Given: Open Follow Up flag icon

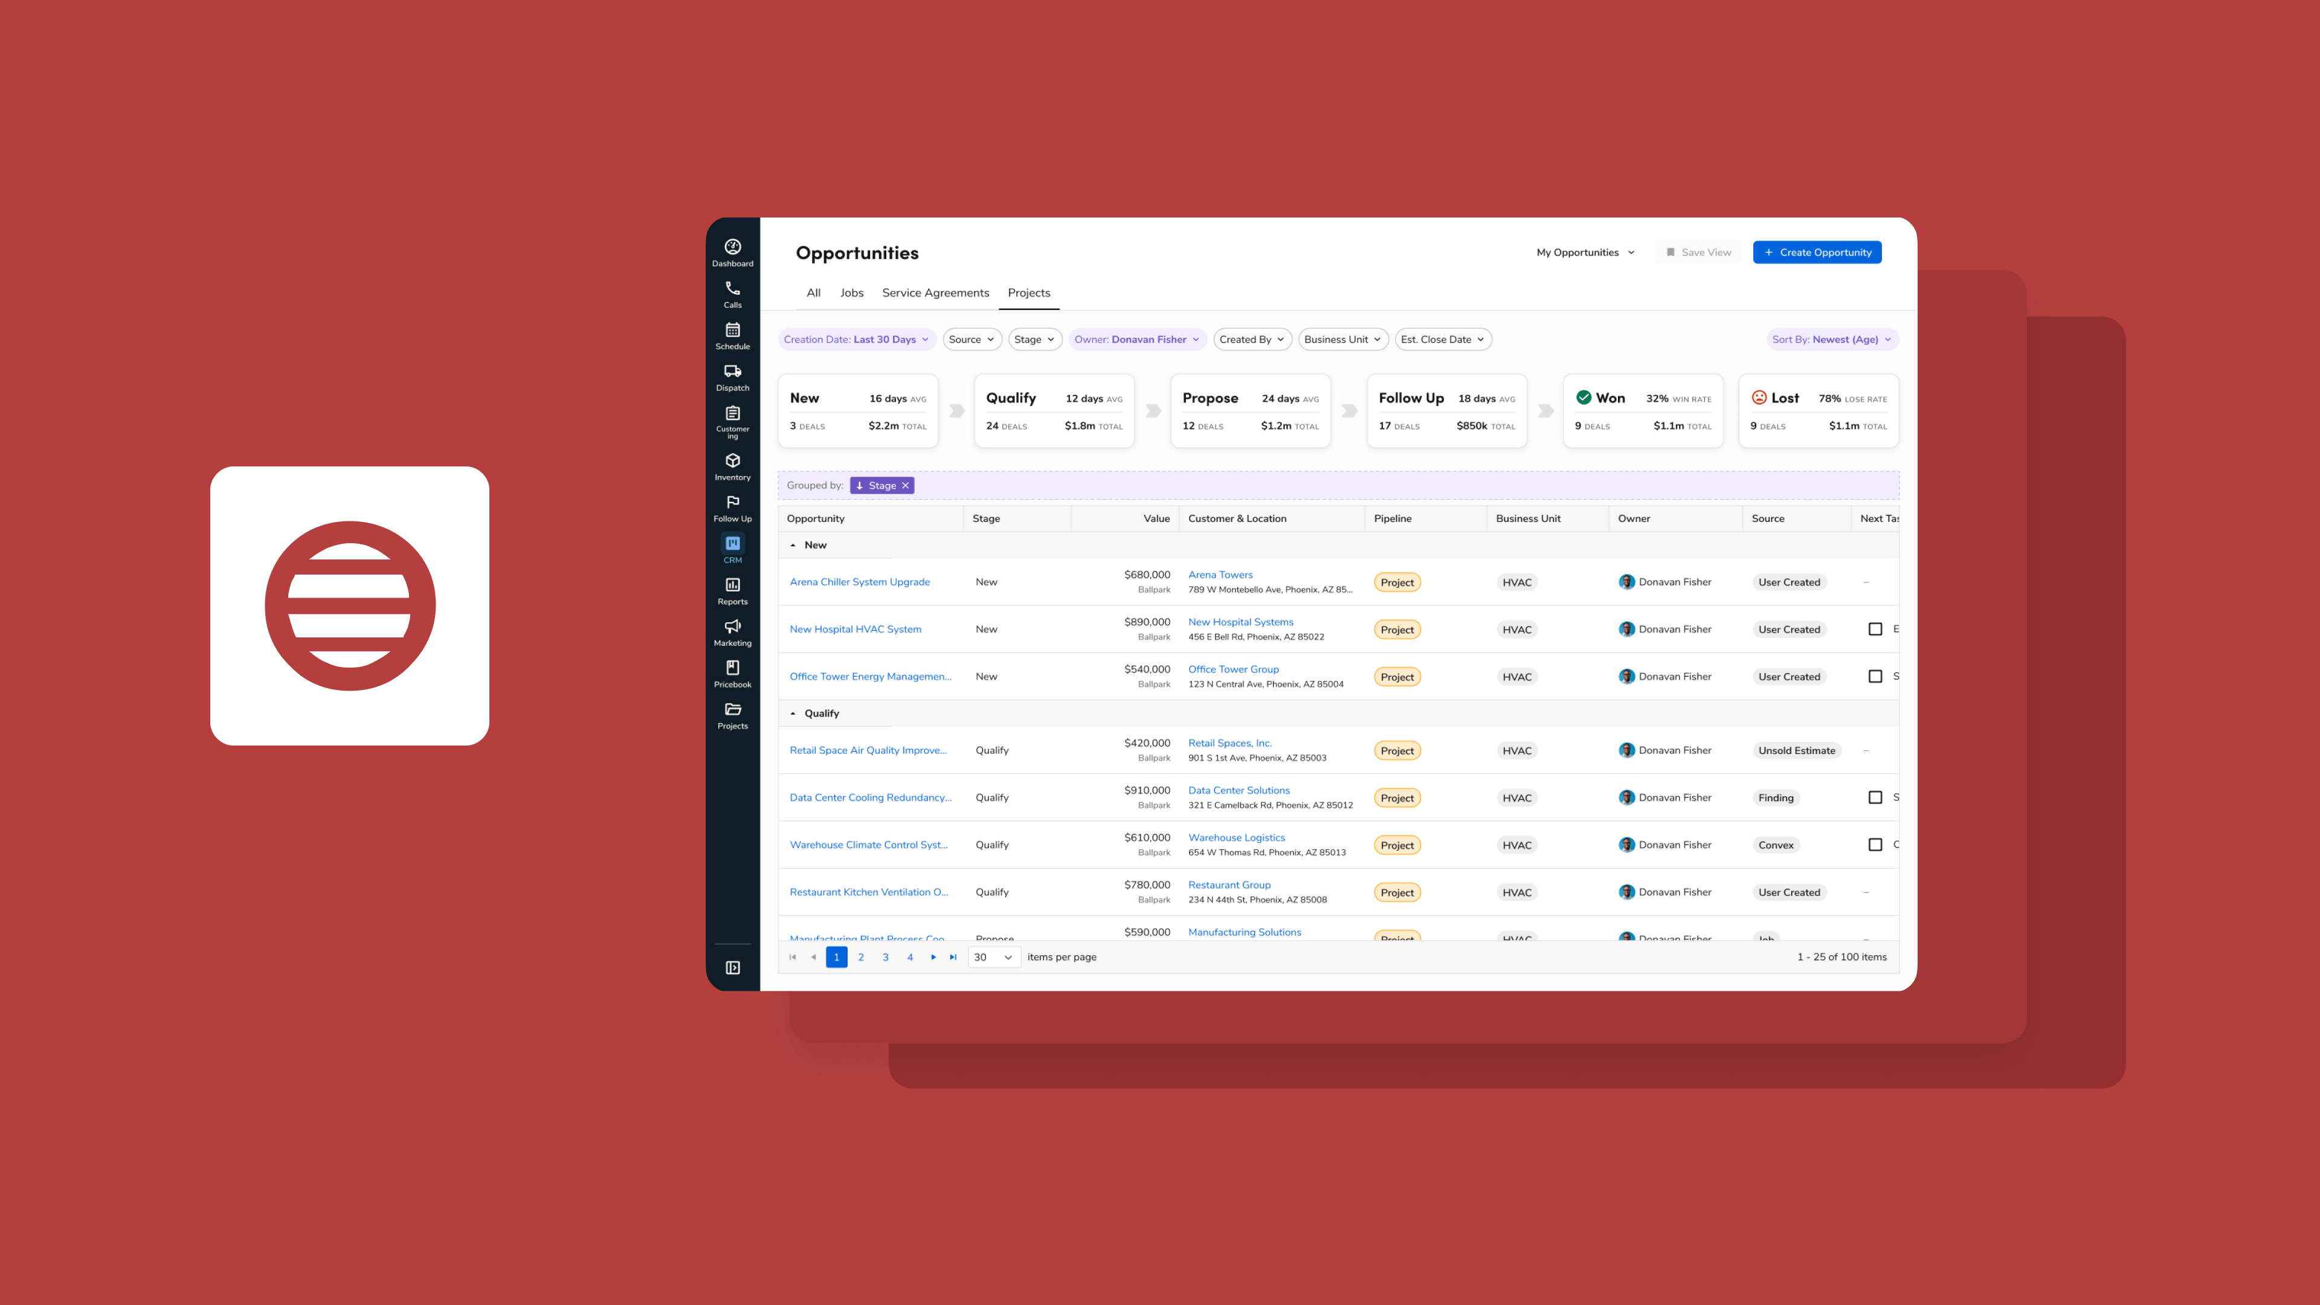Looking at the screenshot, I should coord(732,508).
